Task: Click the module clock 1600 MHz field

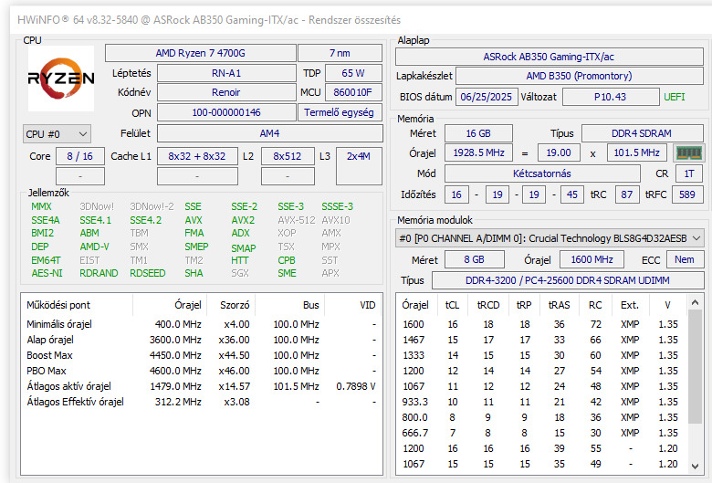Action: pyautogui.click(x=592, y=259)
